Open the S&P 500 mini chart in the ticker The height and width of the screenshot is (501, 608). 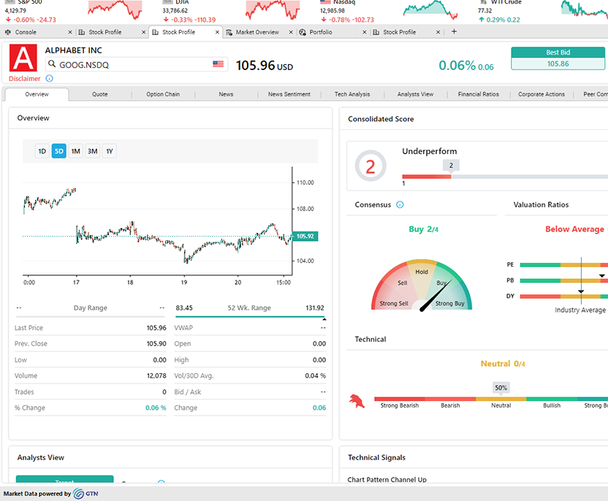click(115, 10)
